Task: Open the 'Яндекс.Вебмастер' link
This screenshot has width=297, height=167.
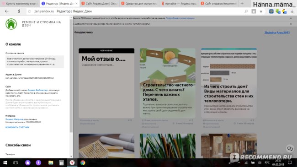Action: 37,90
